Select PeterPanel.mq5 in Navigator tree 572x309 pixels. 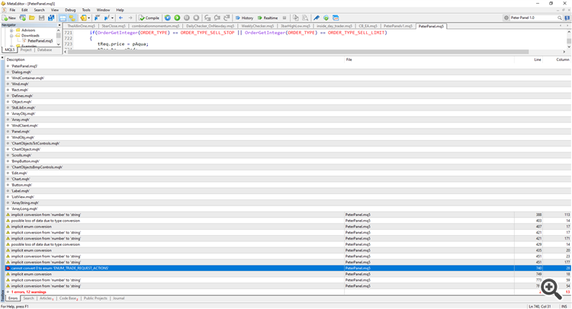(x=40, y=41)
